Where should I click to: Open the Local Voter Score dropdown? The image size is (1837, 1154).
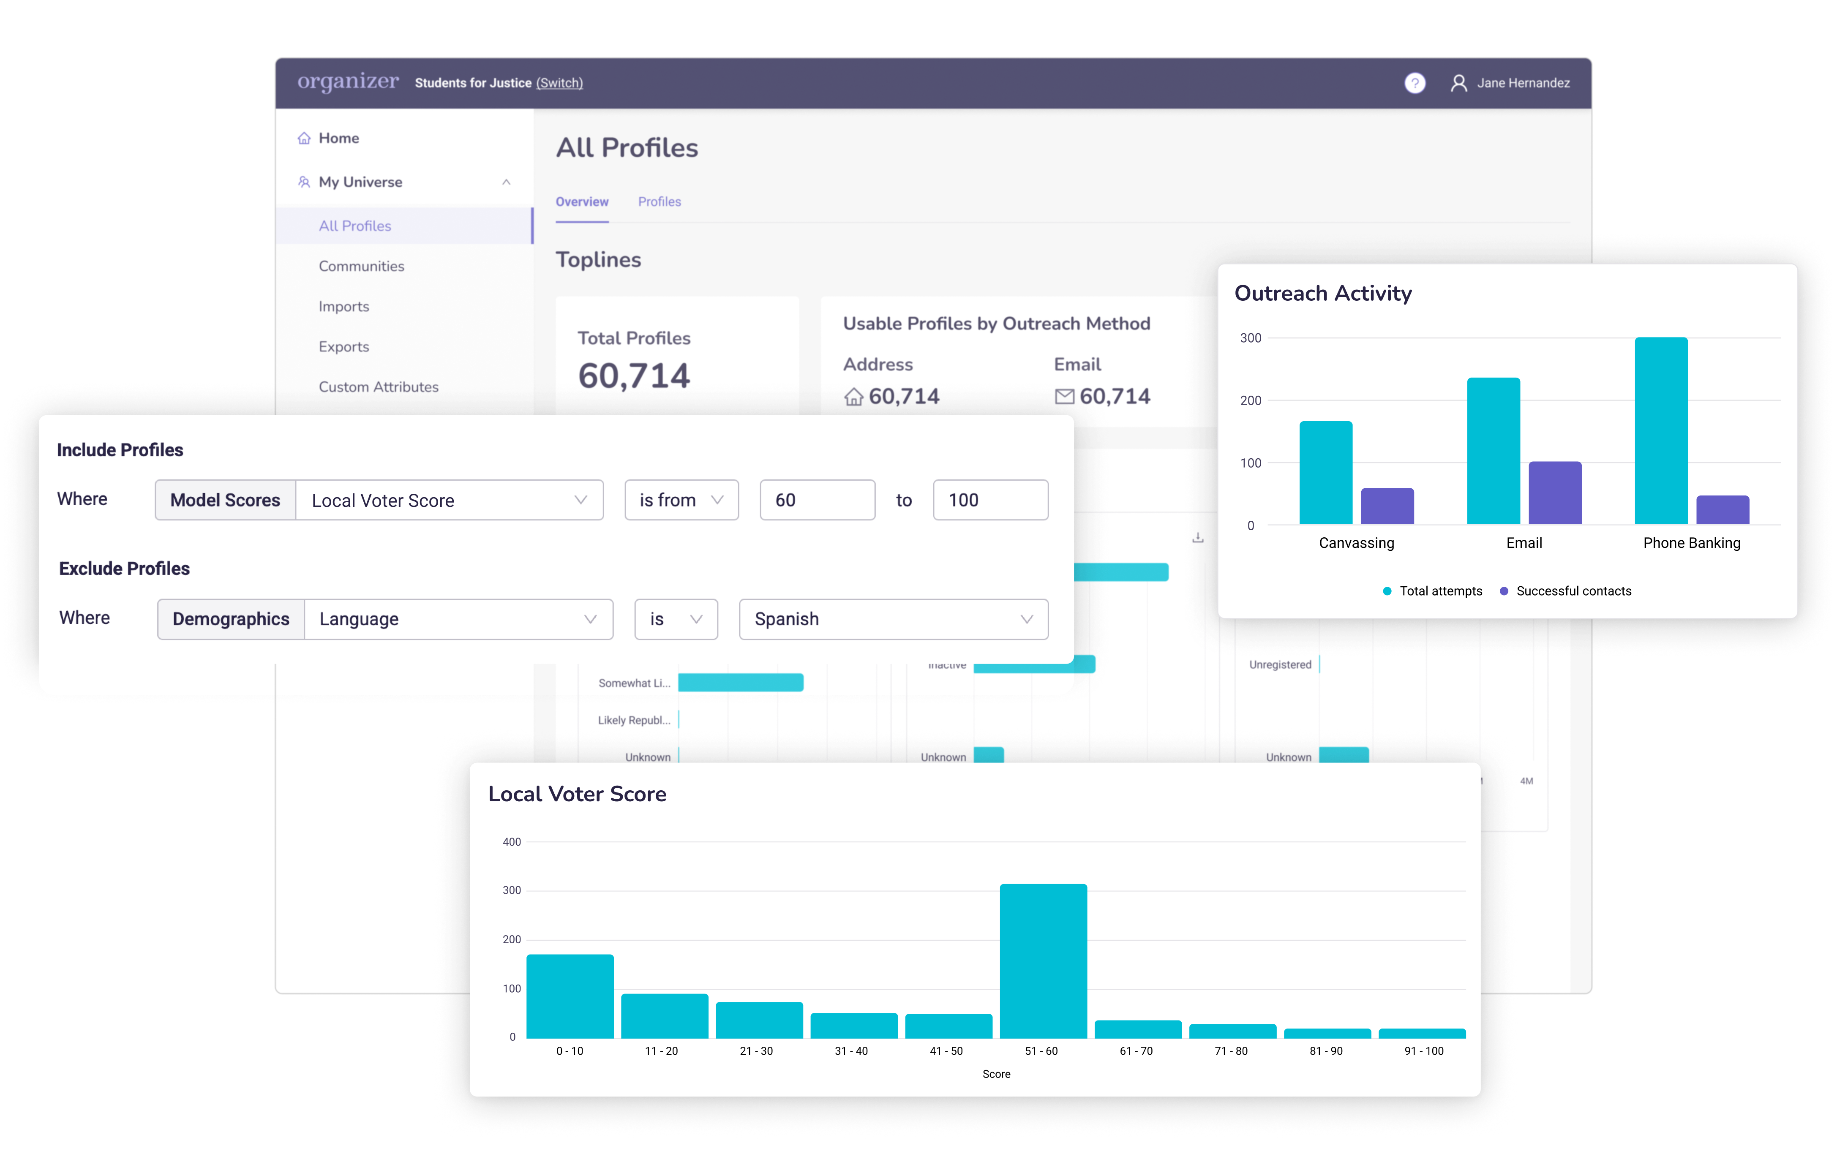pos(450,501)
